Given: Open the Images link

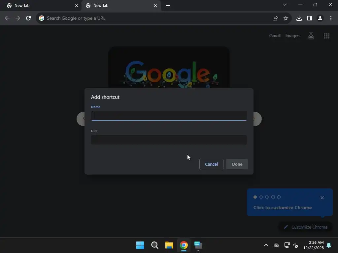Looking at the screenshot, I should (x=292, y=36).
